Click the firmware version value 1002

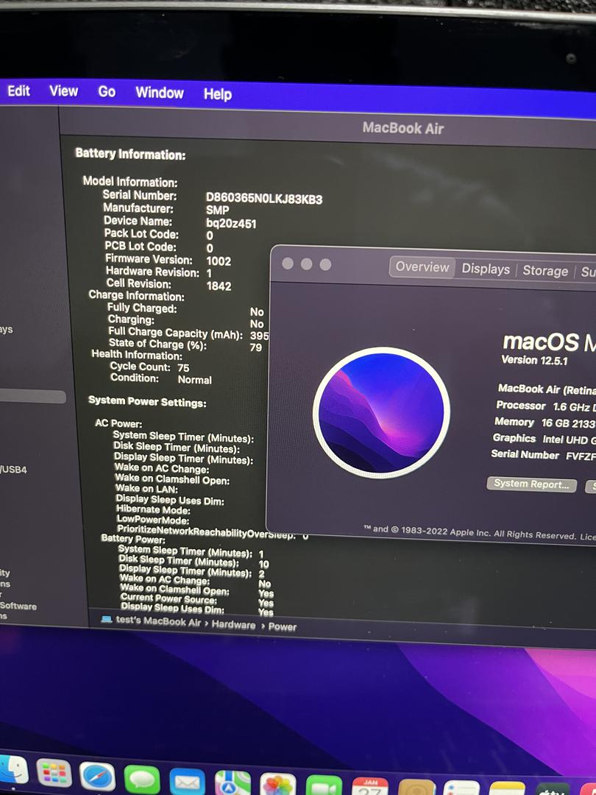tap(219, 261)
